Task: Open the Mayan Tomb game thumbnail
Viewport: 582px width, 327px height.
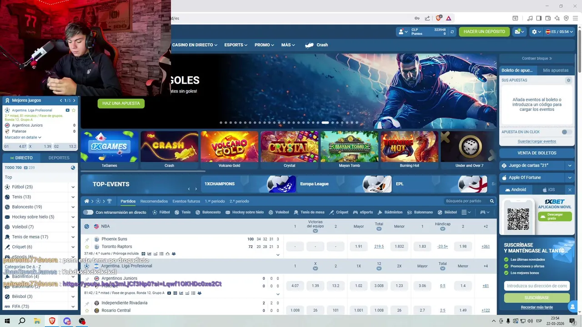Action: [x=349, y=147]
